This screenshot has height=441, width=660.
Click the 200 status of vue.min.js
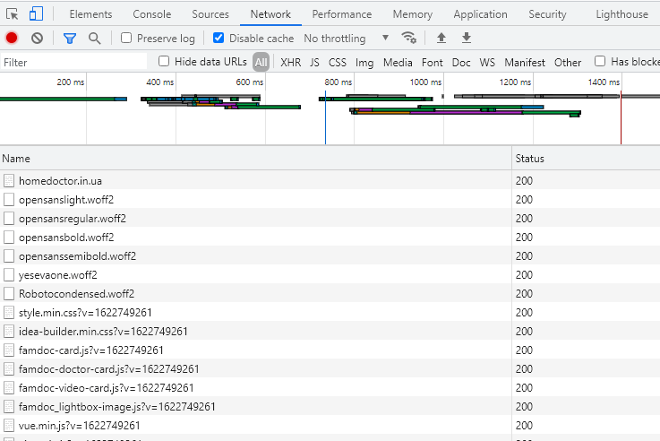tap(524, 426)
